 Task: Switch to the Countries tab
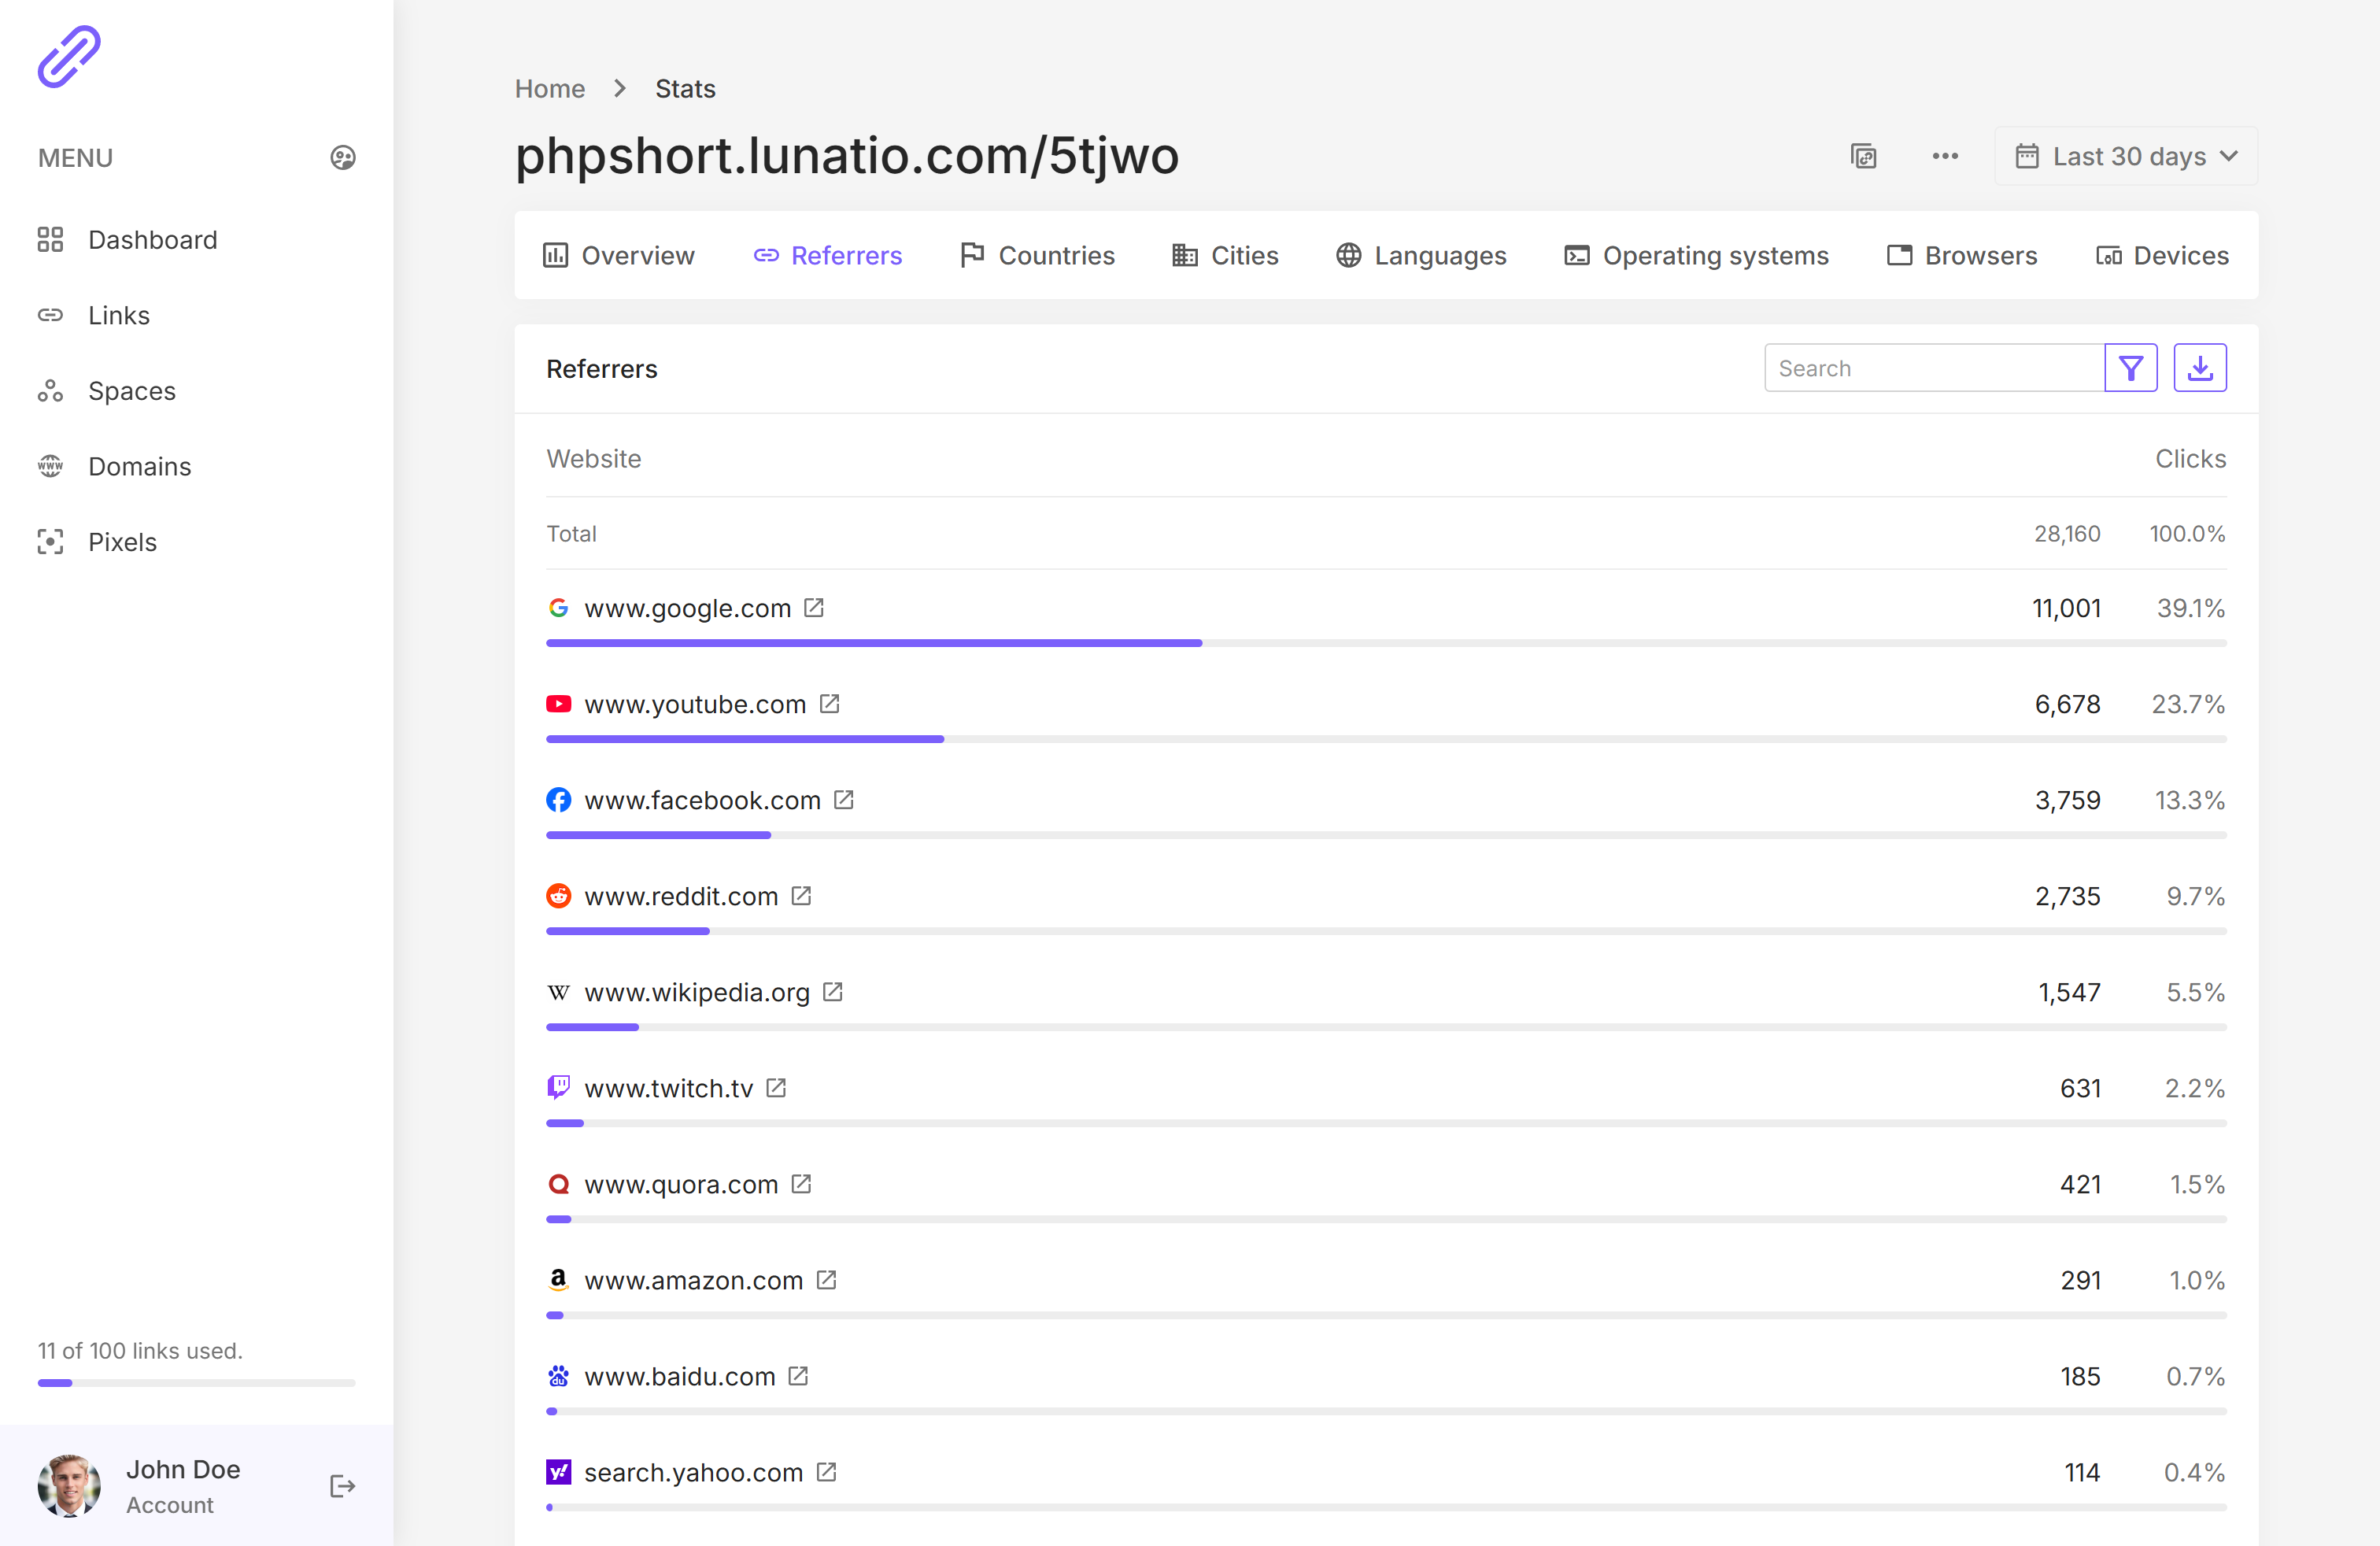[x=1037, y=256]
